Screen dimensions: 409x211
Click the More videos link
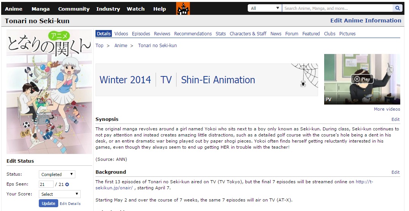click(387, 109)
